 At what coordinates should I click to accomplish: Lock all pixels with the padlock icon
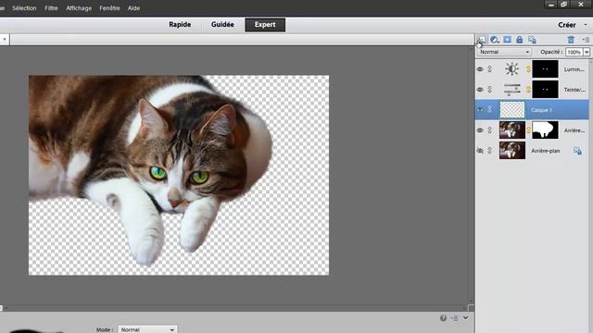(x=520, y=40)
